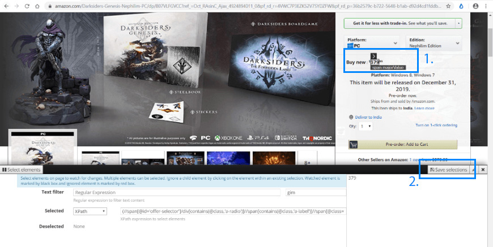493x247 pixels.
Task: Open the Qty quantity dropdown
Action: click(365, 126)
